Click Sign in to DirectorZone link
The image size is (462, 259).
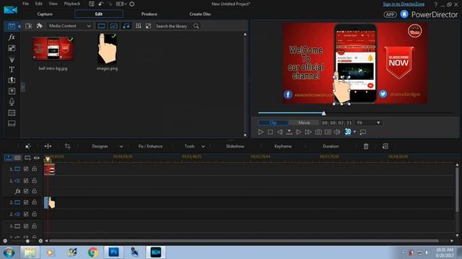tap(404, 4)
